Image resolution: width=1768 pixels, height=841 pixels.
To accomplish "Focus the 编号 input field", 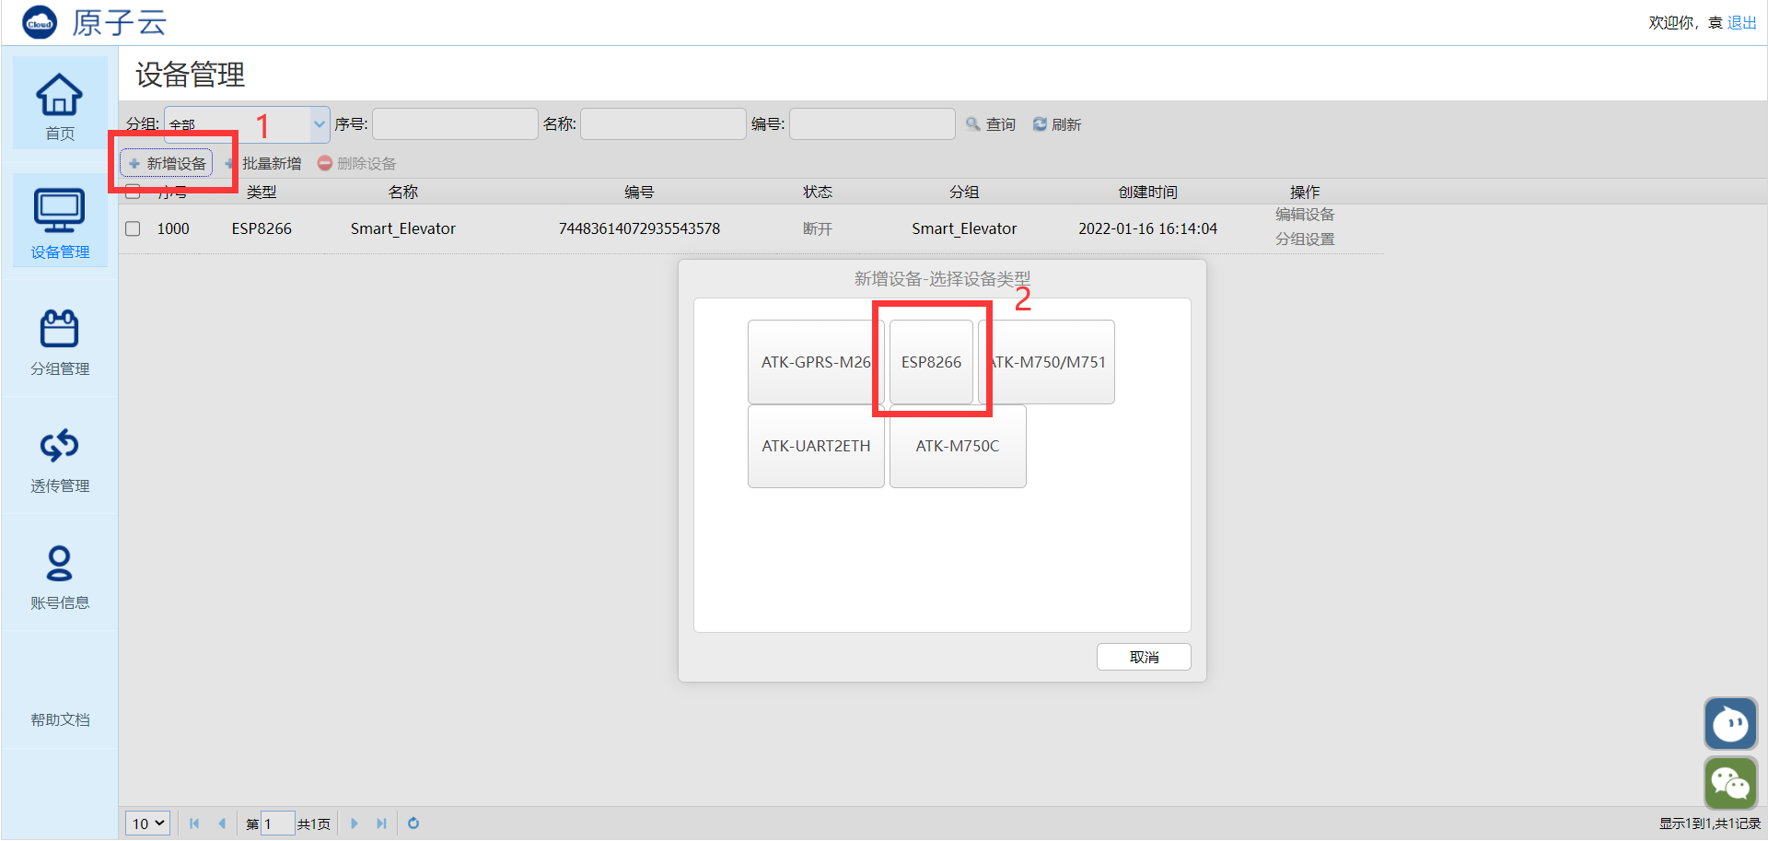I will (x=872, y=124).
